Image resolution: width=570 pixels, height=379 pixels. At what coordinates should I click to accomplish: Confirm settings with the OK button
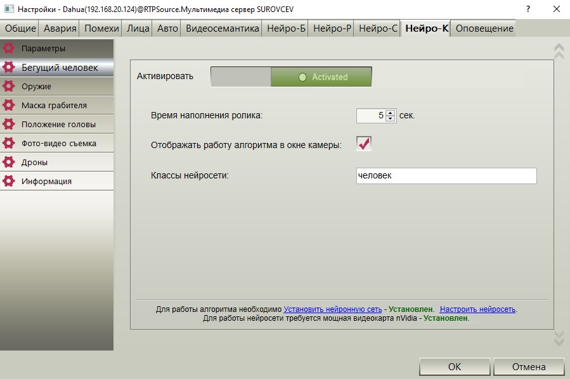(x=455, y=367)
